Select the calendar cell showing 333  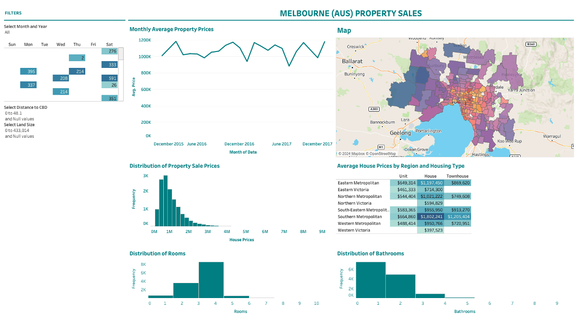(109, 65)
